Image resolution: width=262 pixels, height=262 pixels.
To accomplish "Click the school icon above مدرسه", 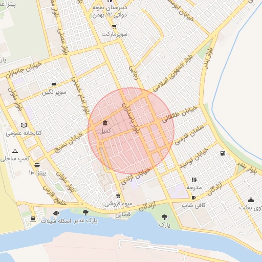I will point(194,180).
